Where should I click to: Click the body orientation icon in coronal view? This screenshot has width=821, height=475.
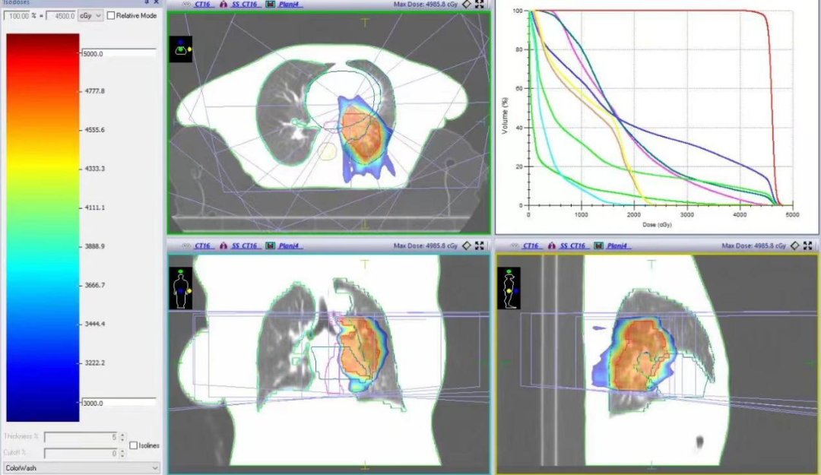(x=181, y=288)
